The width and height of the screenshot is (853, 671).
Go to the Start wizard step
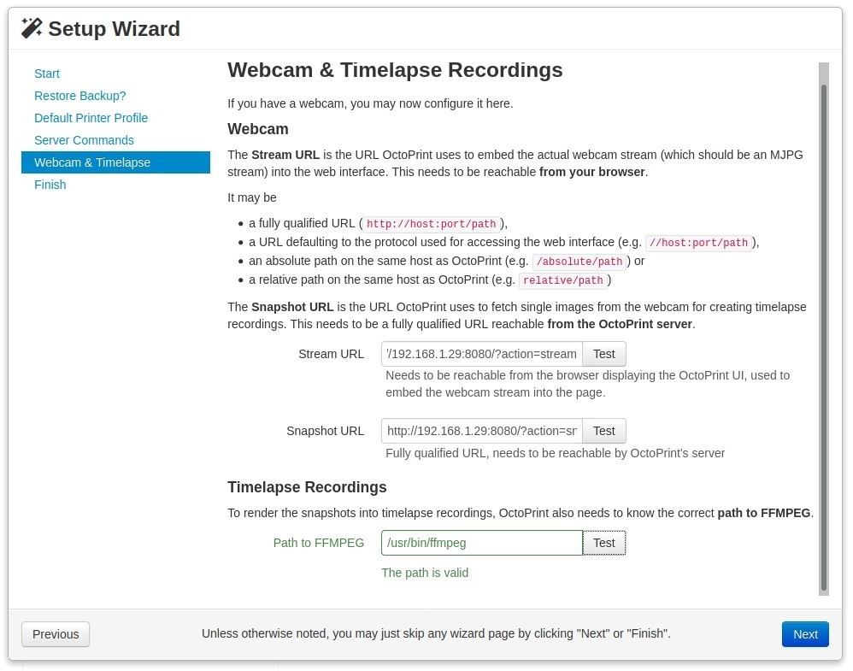[x=47, y=74]
